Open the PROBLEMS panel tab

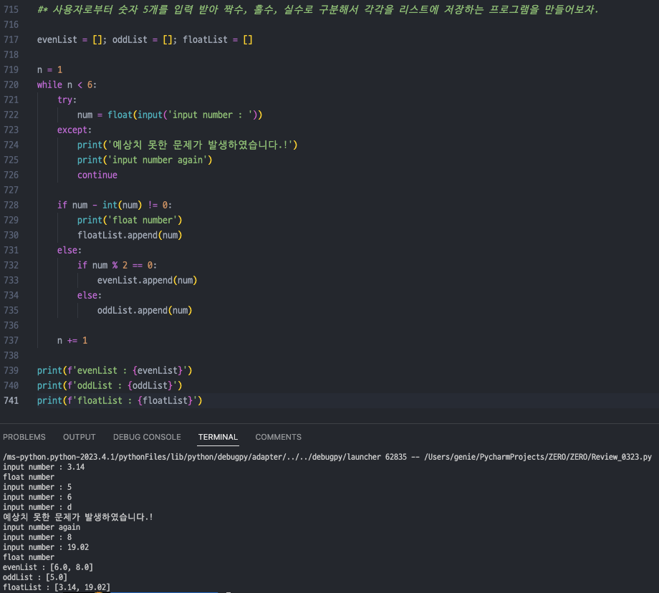[24, 437]
